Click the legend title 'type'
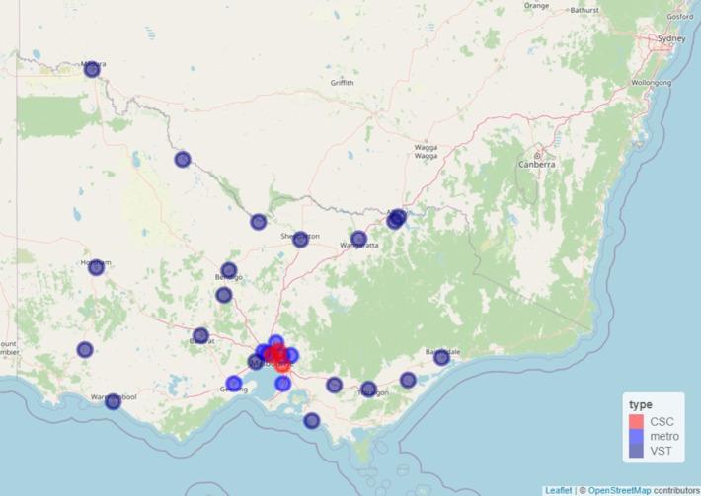This screenshot has height=496, width=701. click(640, 404)
